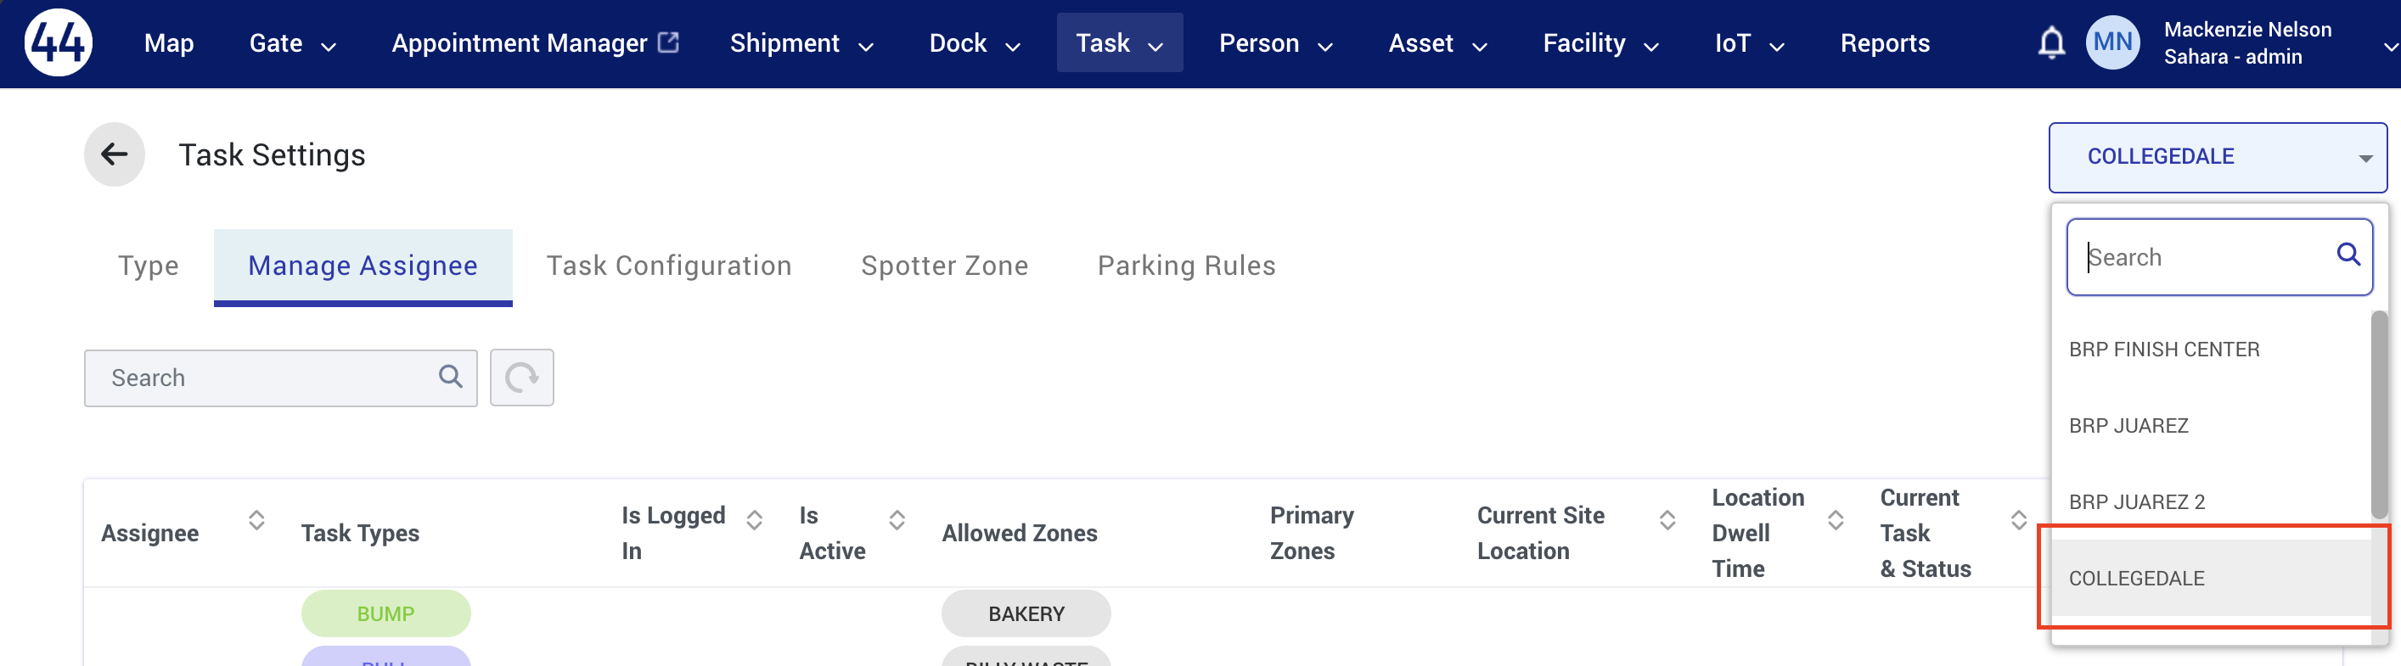Image resolution: width=2401 pixels, height=666 pixels.
Task: Click the magnifier in assignee search box
Action: pyautogui.click(x=450, y=377)
